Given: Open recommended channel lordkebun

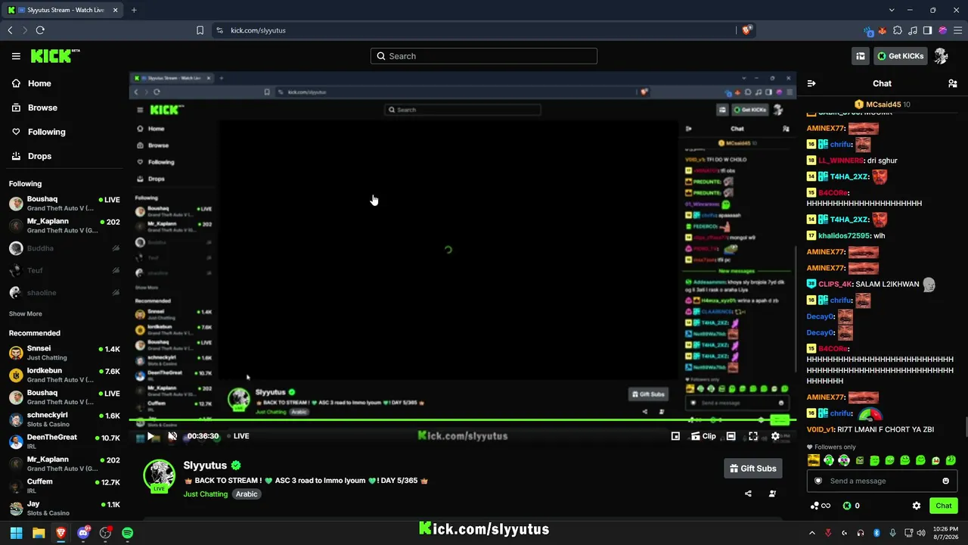Looking at the screenshot, I should (64, 375).
